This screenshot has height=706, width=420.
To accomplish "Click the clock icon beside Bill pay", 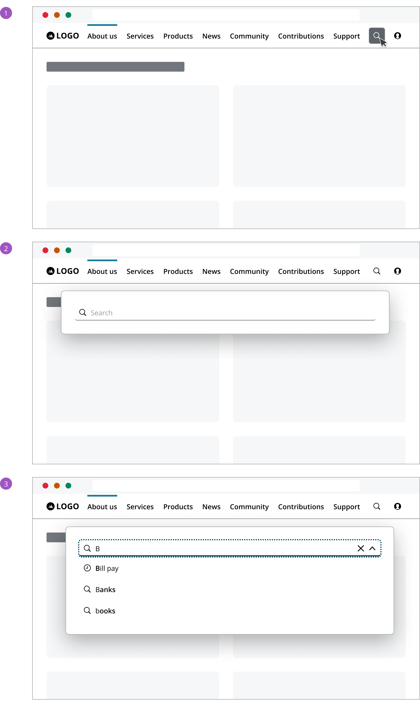I will tap(87, 568).
